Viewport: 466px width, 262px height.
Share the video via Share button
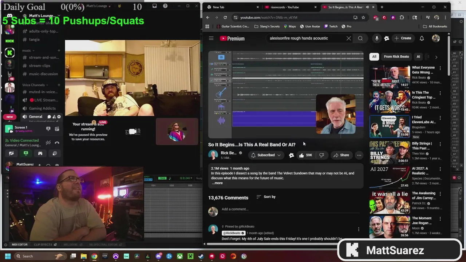[x=341, y=155]
